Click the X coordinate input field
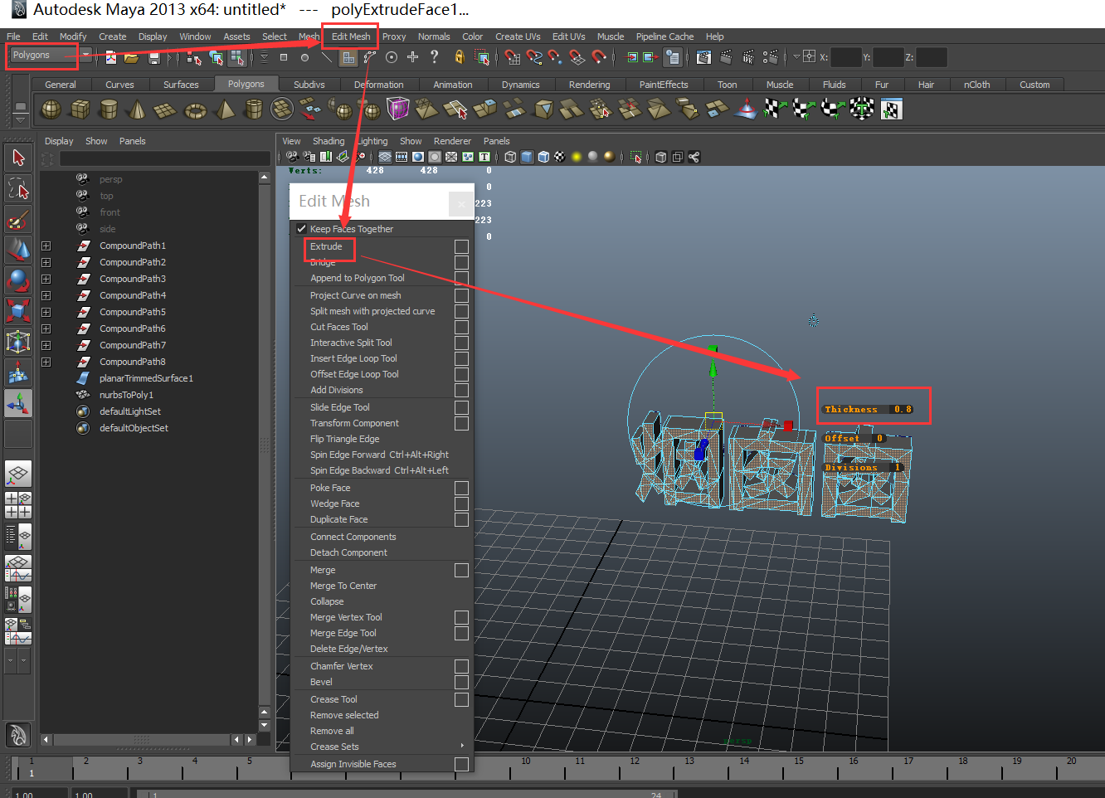 [845, 57]
